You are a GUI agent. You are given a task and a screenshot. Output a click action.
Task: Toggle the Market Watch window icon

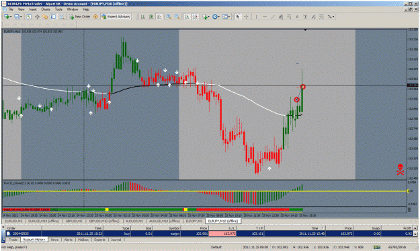(29, 17)
